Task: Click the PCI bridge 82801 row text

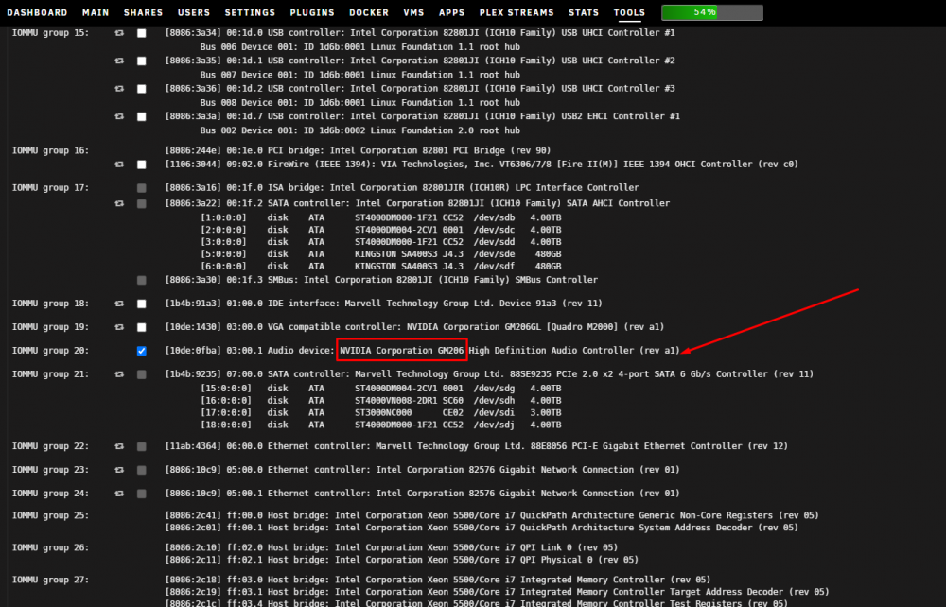Action: pos(358,150)
